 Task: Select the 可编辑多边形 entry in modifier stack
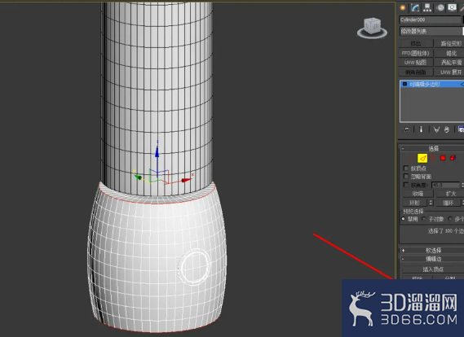tap(432, 84)
